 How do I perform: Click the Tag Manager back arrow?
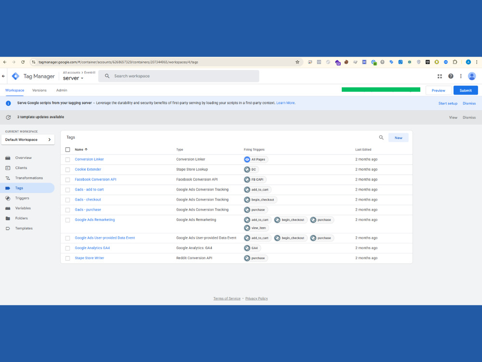click(3, 76)
